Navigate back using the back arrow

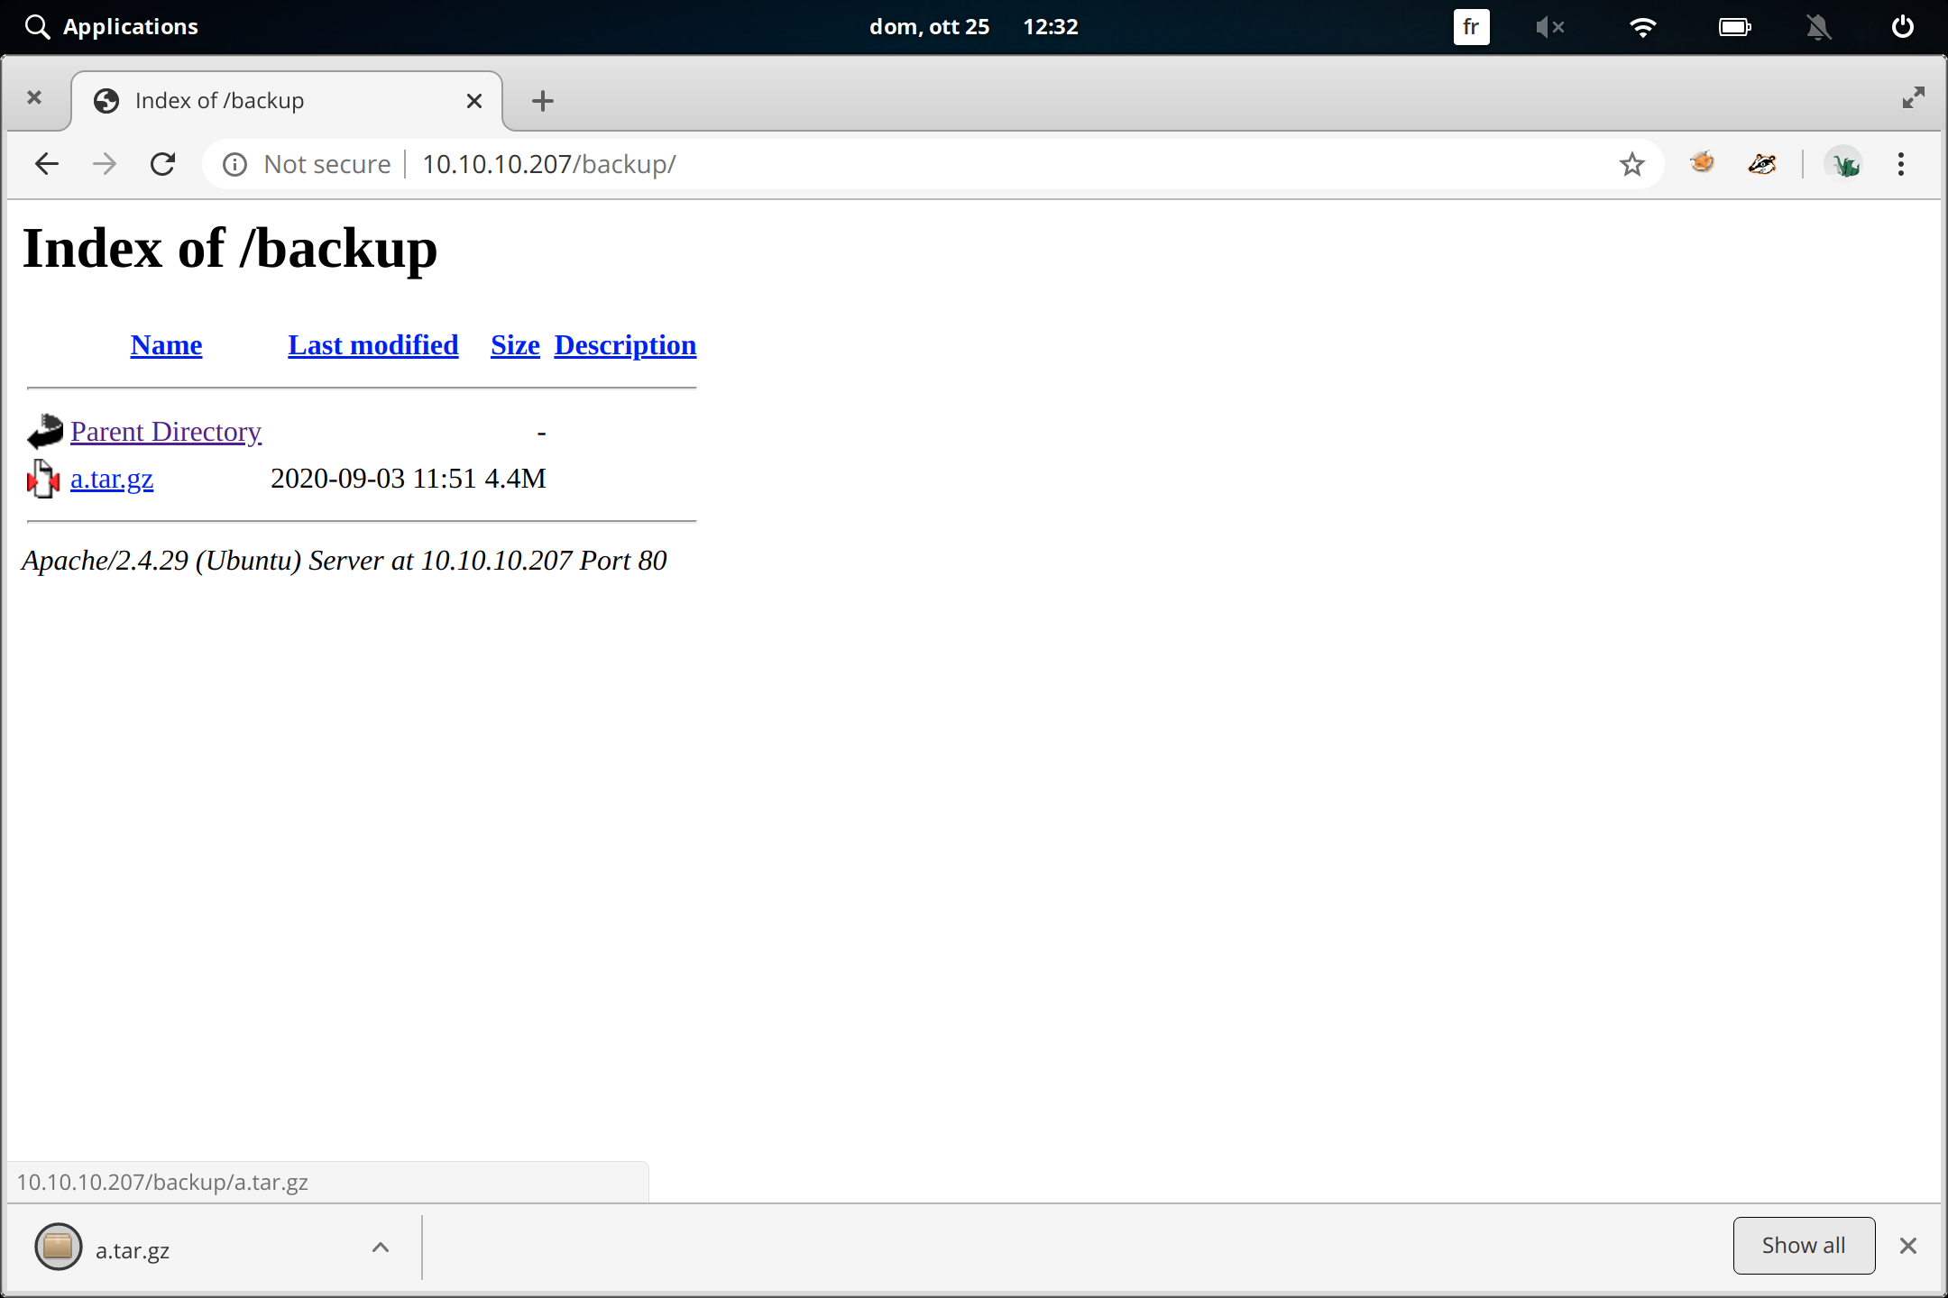coord(46,163)
